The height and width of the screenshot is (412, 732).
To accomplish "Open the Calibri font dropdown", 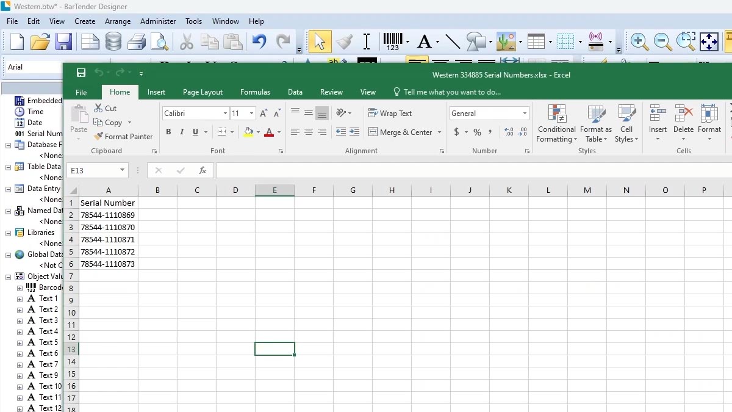I will (225, 113).
